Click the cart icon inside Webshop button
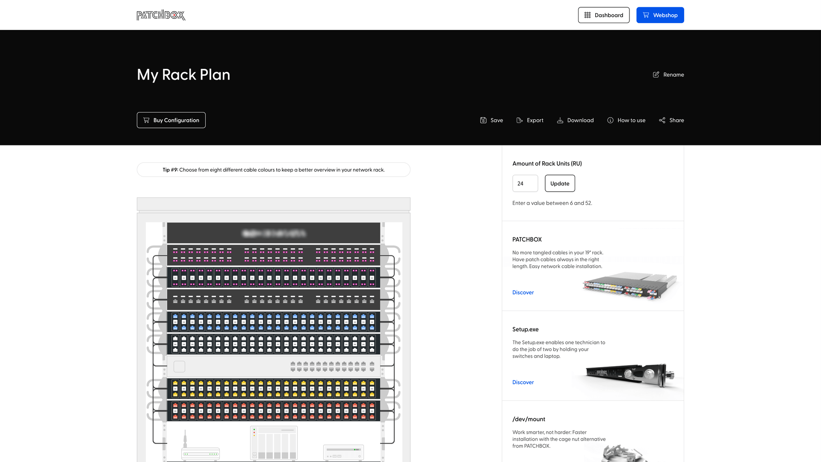Screen dimensions: 821x462 pos(646,15)
